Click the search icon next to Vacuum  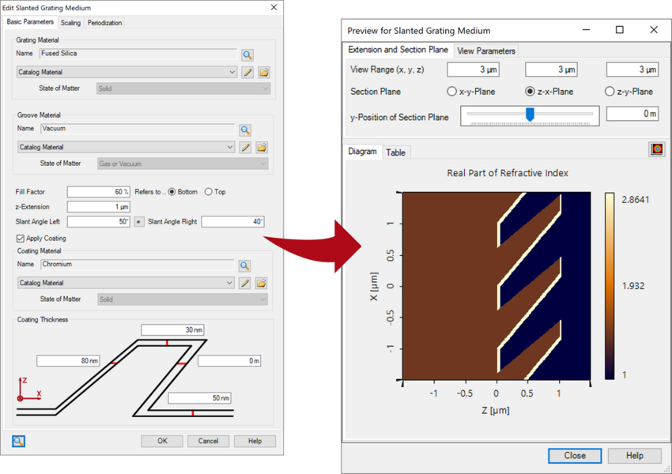[245, 130]
